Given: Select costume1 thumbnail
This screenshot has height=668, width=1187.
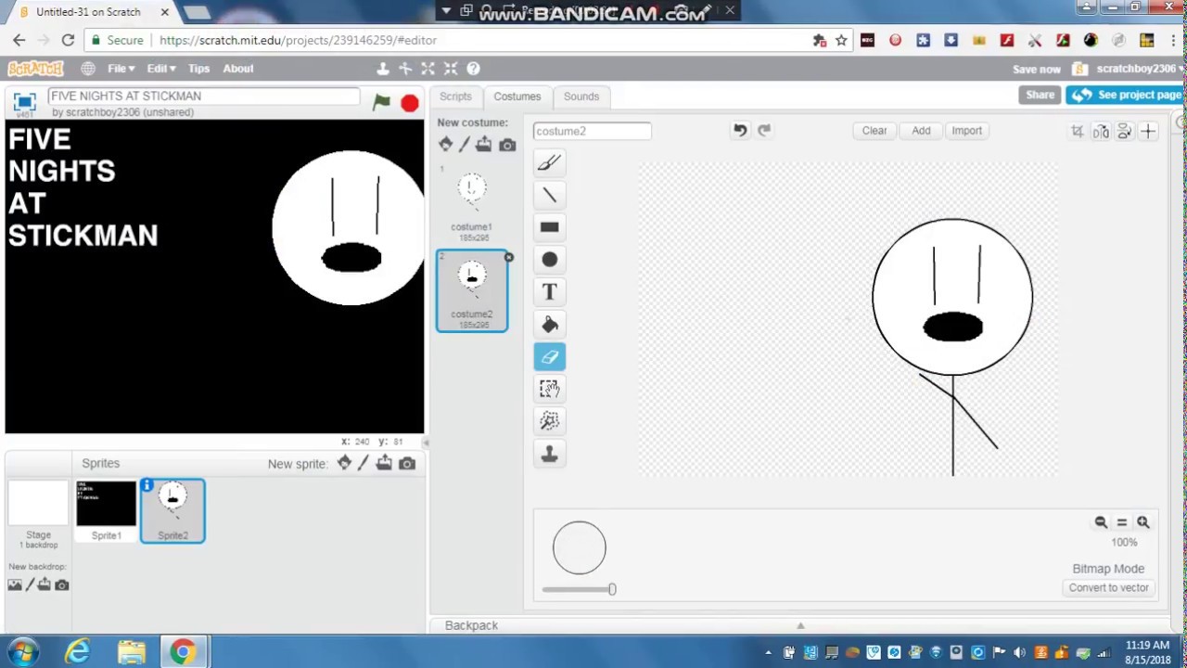Looking at the screenshot, I should [x=471, y=204].
